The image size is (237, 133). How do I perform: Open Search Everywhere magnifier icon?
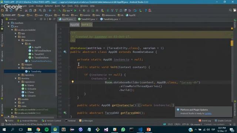pos(230,10)
